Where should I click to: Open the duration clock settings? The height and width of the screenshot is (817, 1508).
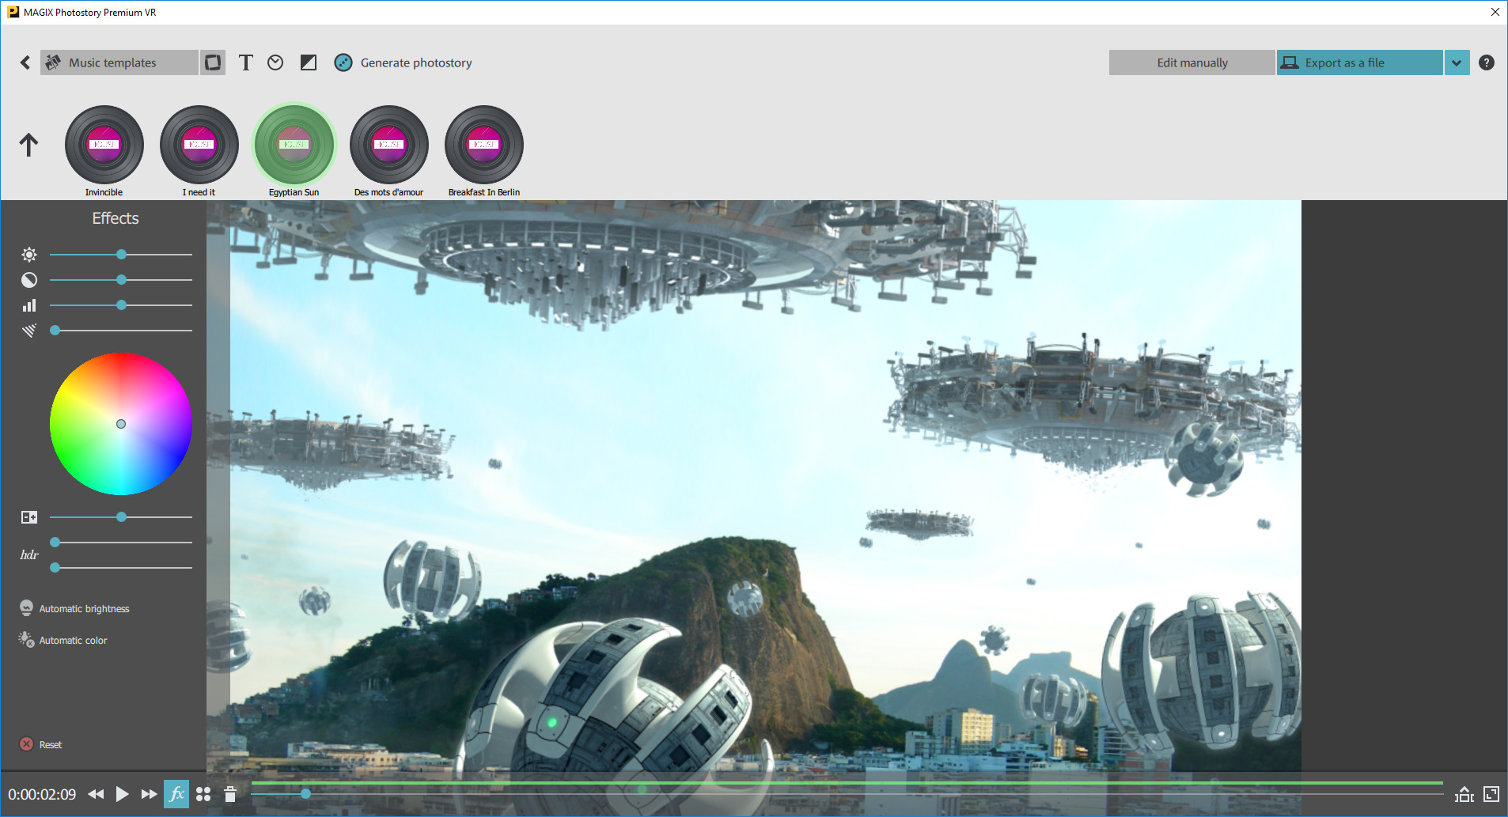pyautogui.click(x=275, y=62)
